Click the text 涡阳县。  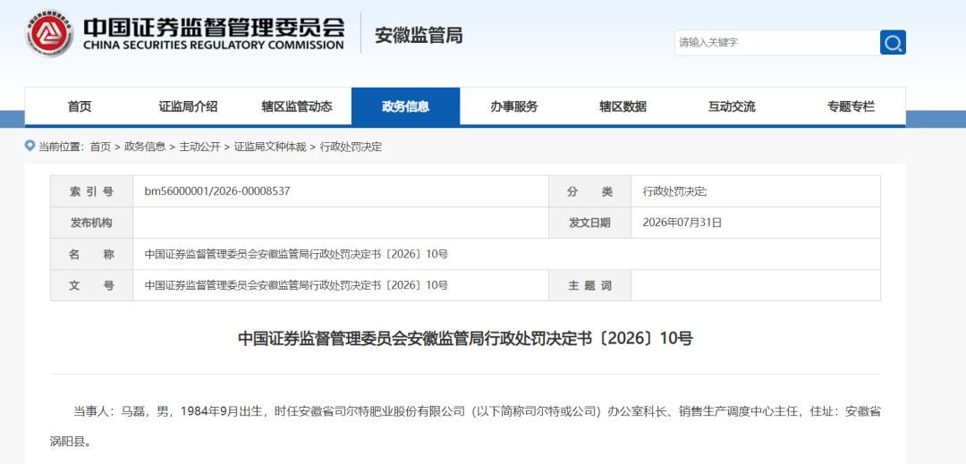coord(71,442)
